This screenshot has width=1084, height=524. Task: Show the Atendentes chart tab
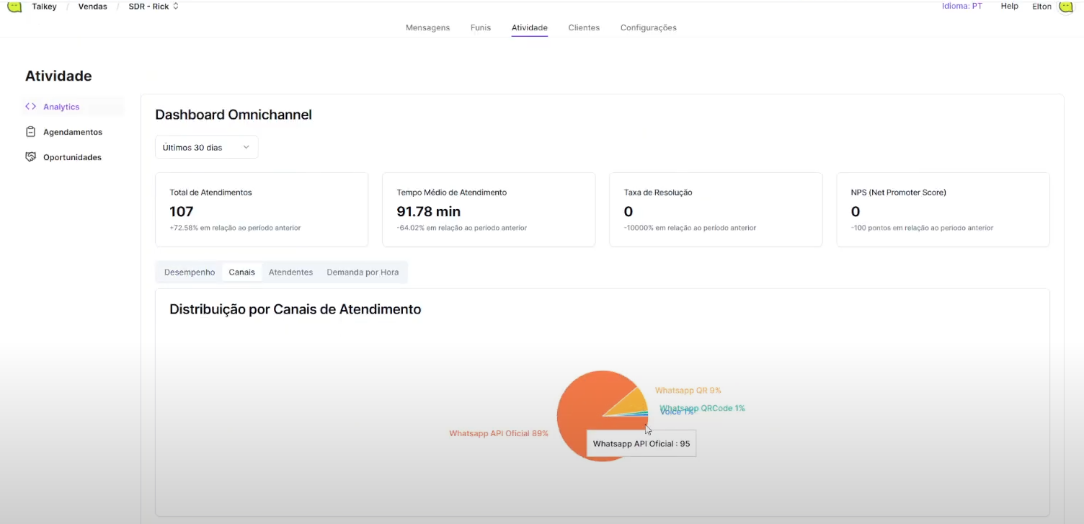[290, 272]
